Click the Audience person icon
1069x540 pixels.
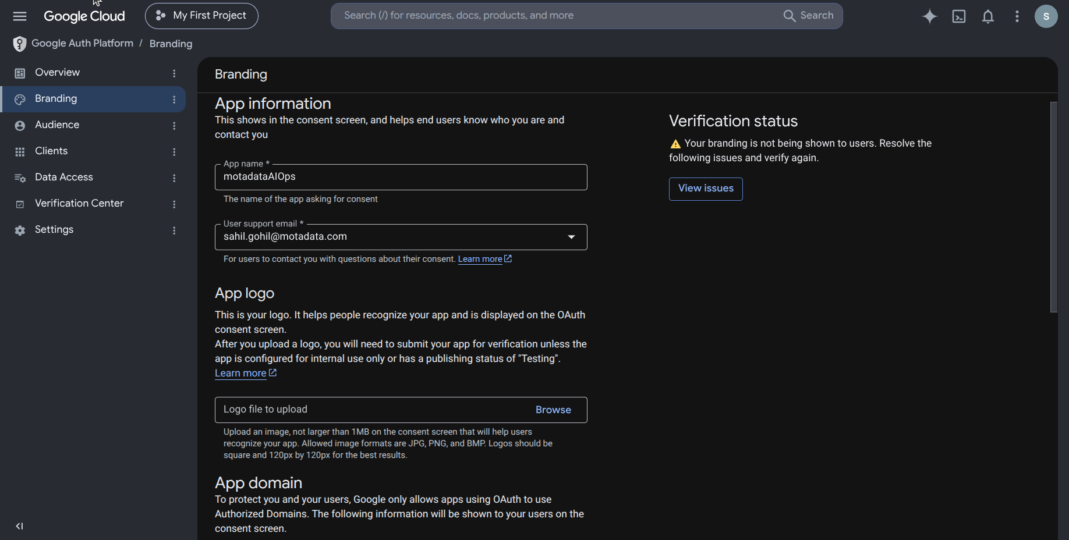[x=20, y=126]
